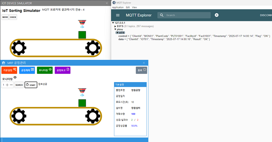Click the DISCONNECT button in MQTT Explorer
Image resolution: width=272 pixels, height=142 pixels.
point(266,15)
